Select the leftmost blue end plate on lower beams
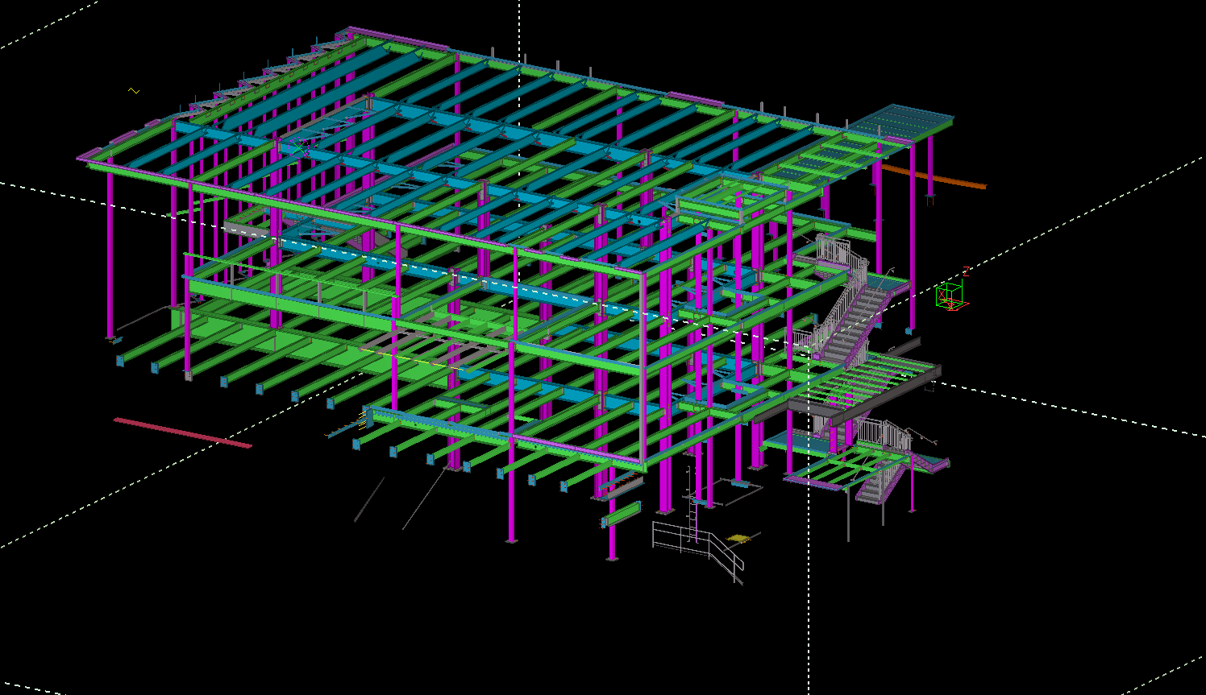This screenshot has width=1206, height=695. point(120,361)
